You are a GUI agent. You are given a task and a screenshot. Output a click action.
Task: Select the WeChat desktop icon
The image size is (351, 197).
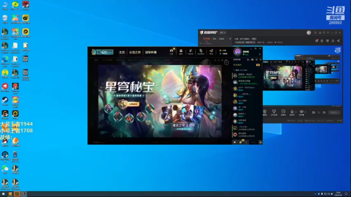[5, 169]
